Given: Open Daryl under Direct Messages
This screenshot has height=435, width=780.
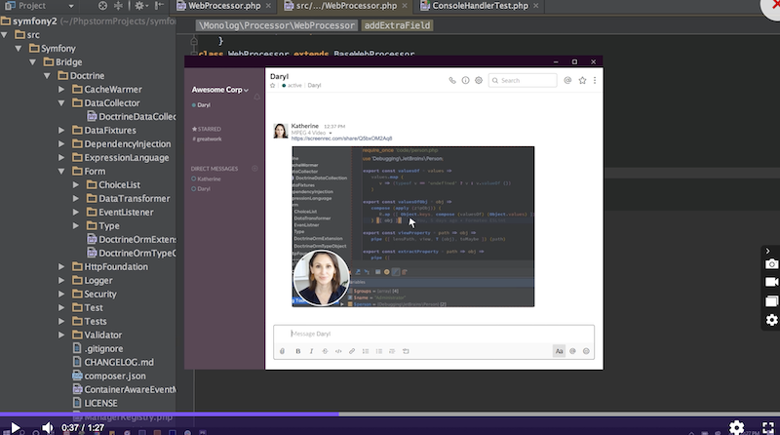Looking at the screenshot, I should [x=201, y=188].
